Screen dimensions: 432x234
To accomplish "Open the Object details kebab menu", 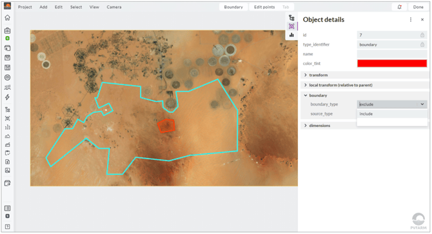I will (411, 19).
